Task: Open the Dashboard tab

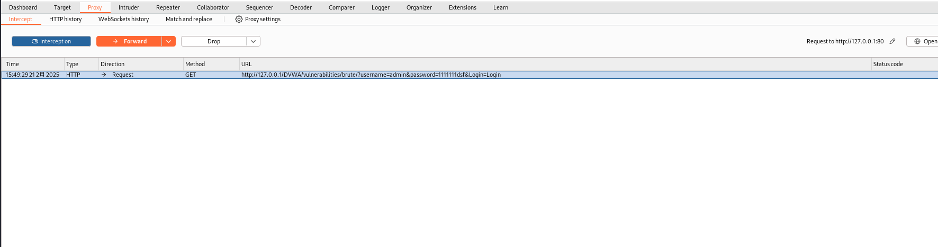Action: pyautogui.click(x=23, y=7)
